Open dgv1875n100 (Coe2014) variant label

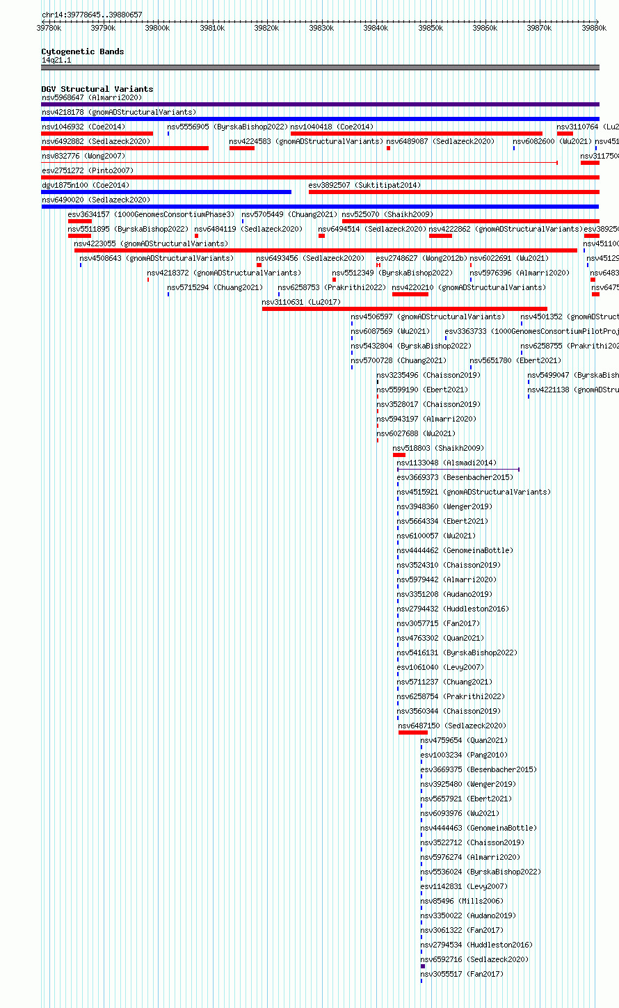[x=86, y=185]
